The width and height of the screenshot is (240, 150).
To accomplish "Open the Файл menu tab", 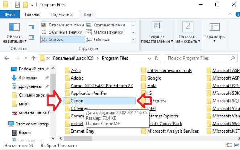I will (10, 14).
